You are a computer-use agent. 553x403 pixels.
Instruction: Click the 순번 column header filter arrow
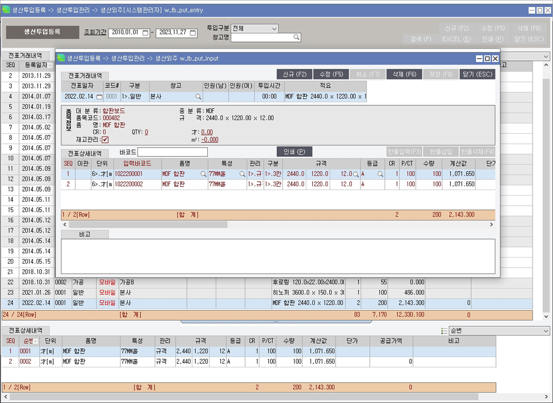pyautogui.click(x=35, y=341)
